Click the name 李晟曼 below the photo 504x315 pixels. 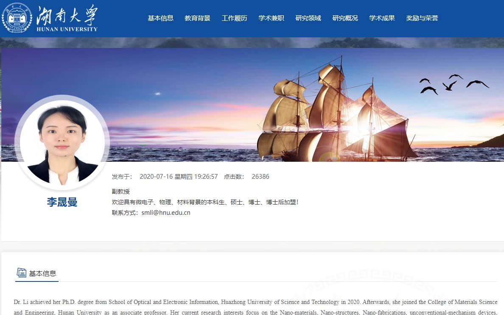click(x=62, y=202)
